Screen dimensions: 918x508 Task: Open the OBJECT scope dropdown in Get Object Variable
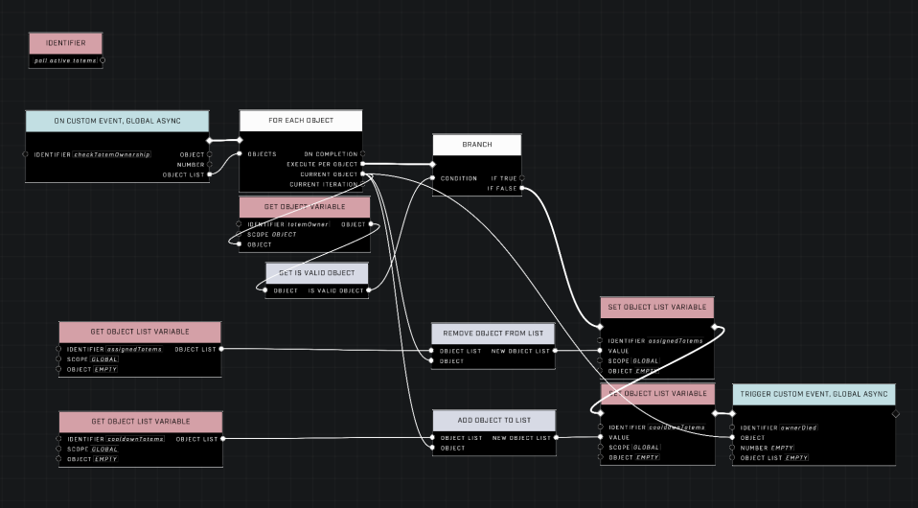[284, 235]
